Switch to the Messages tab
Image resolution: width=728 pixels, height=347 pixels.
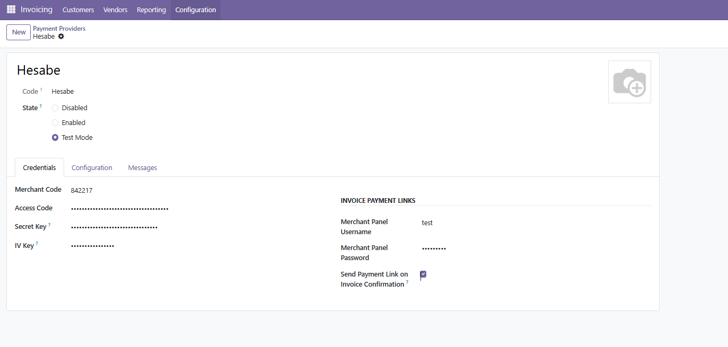pyautogui.click(x=143, y=167)
